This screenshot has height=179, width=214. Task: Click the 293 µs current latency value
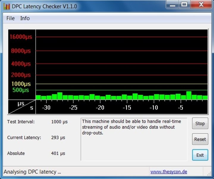point(58,138)
